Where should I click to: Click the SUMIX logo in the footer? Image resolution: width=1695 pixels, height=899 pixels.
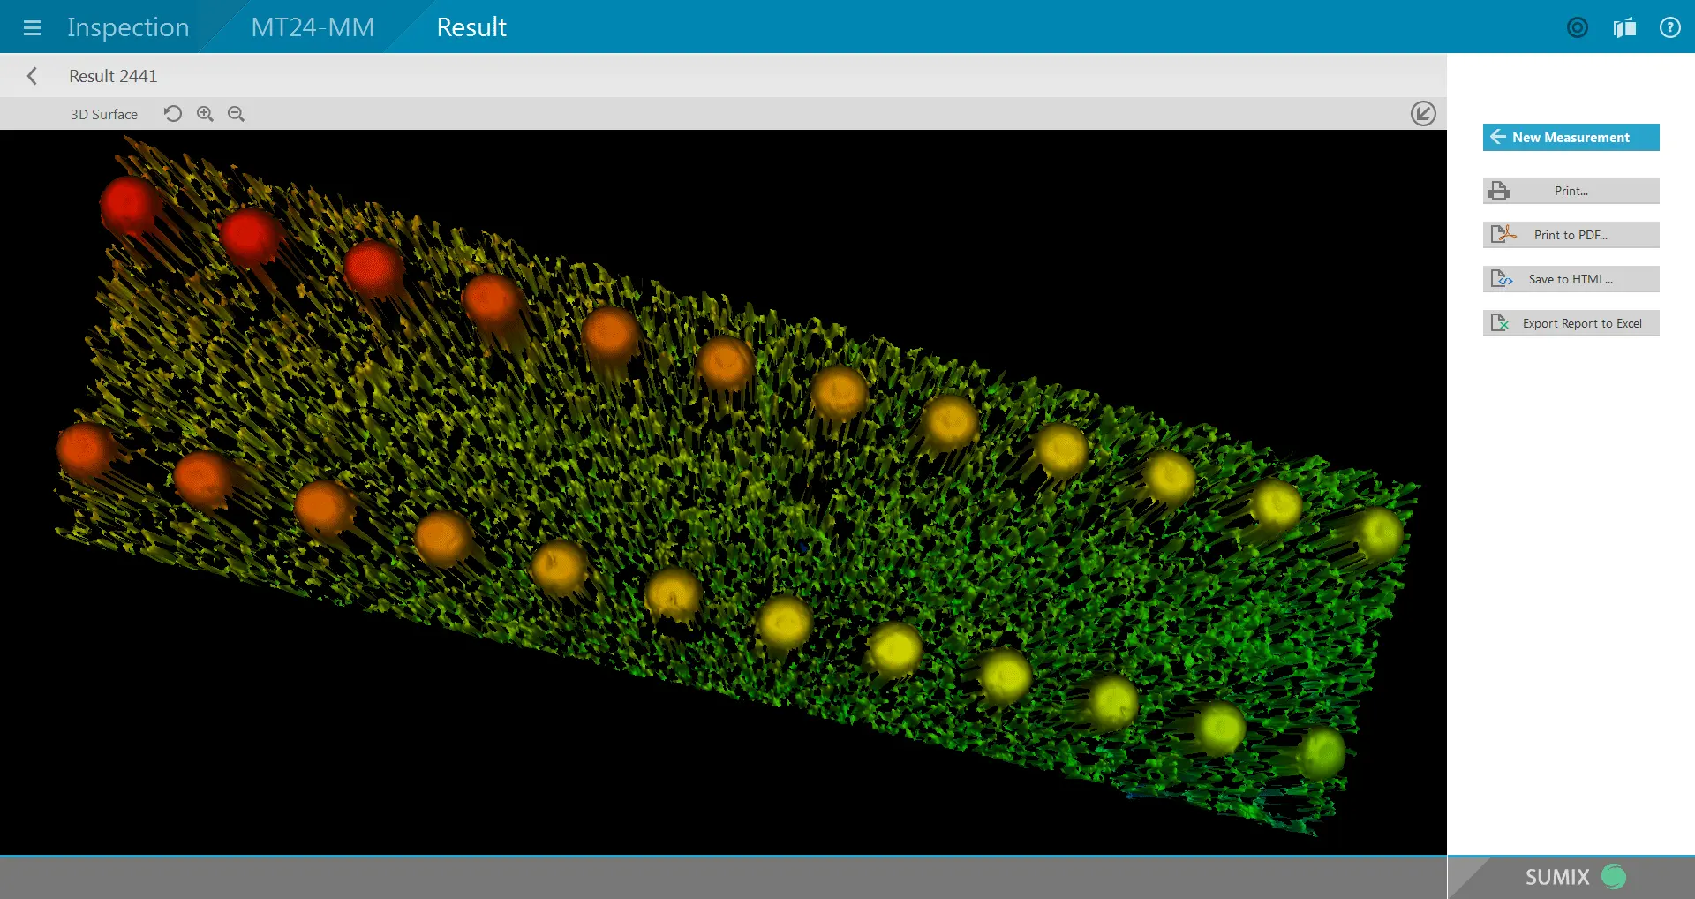(x=1573, y=877)
